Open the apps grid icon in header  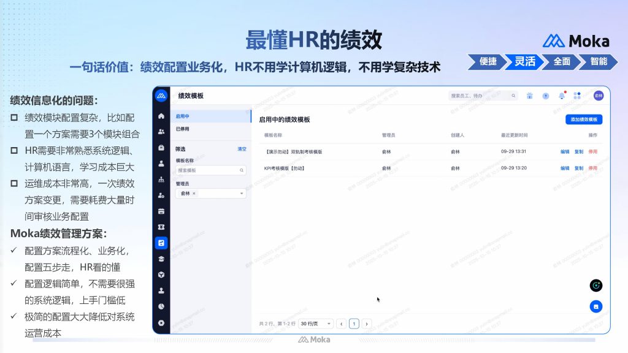(577, 96)
